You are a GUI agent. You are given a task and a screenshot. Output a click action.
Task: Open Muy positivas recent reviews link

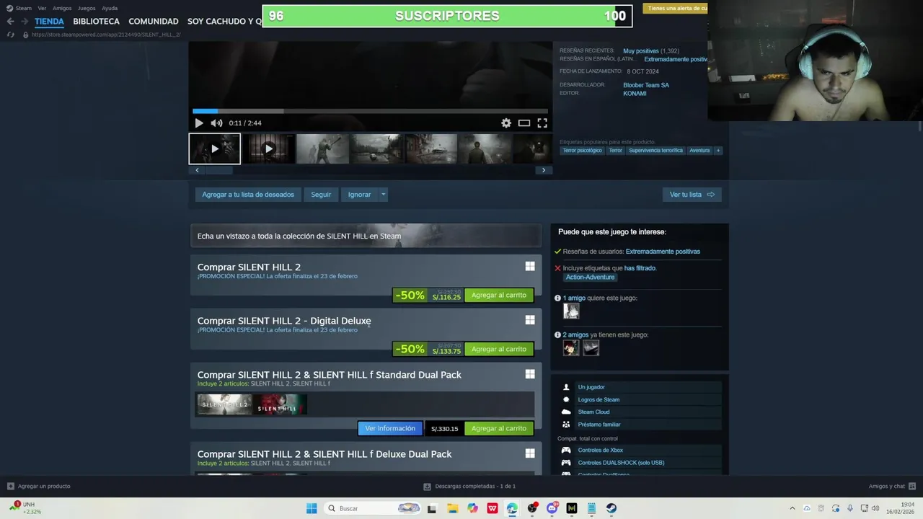[x=641, y=51]
